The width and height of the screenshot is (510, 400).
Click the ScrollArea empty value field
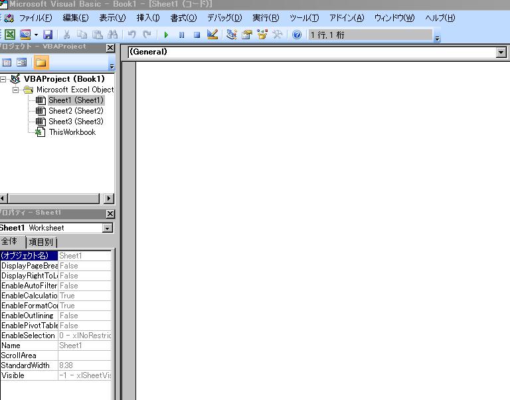click(84, 355)
